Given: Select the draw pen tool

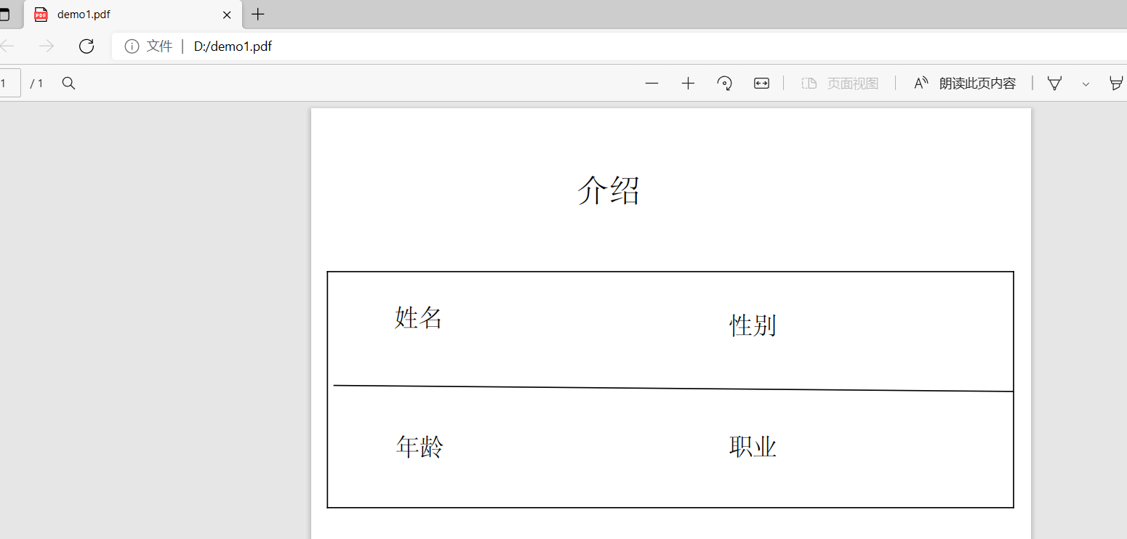Looking at the screenshot, I should coord(1054,84).
